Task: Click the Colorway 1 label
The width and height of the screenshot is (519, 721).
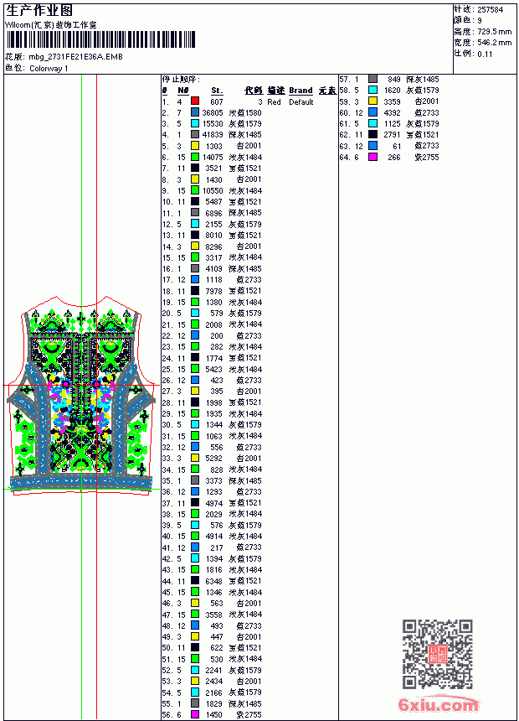Action: (49, 69)
